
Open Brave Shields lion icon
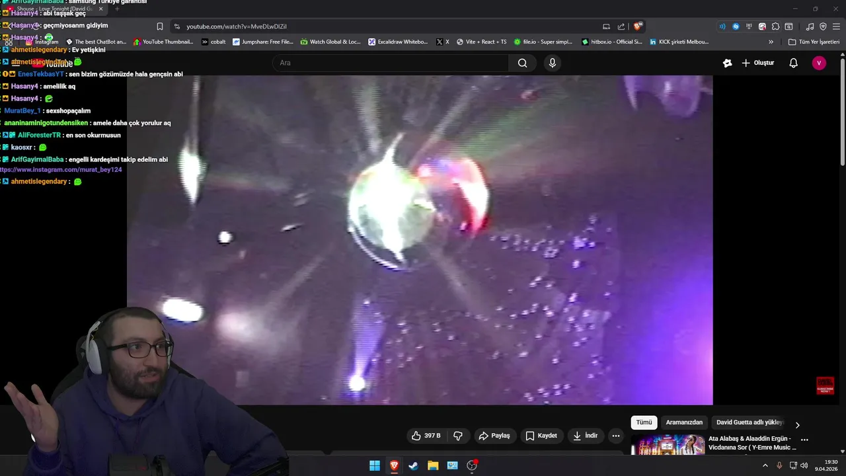(637, 26)
